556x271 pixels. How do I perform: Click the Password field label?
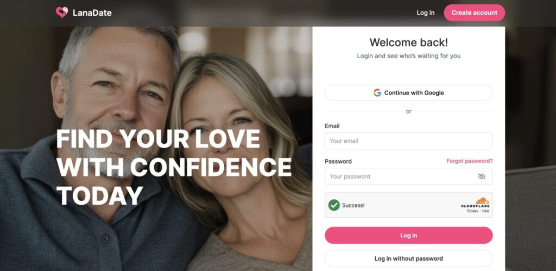coord(338,161)
